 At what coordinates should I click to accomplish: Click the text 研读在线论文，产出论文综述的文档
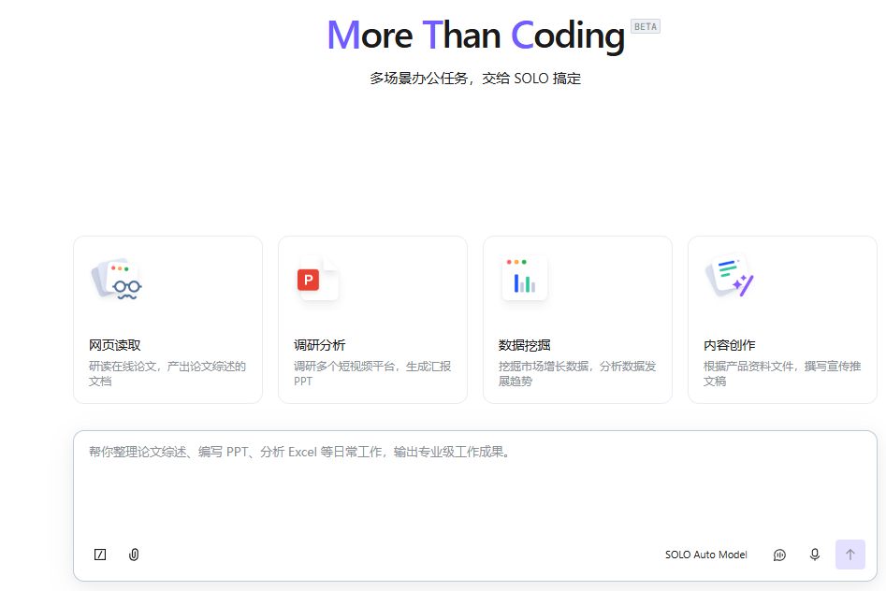pos(167,373)
